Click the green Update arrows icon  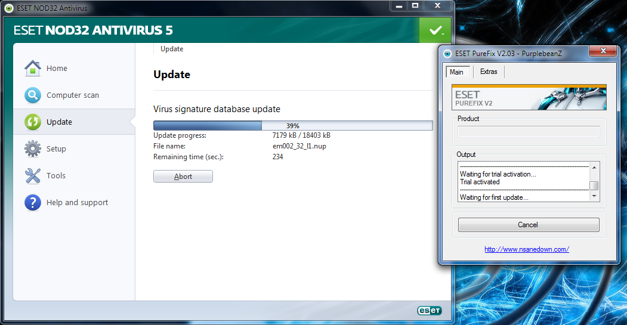pos(32,122)
